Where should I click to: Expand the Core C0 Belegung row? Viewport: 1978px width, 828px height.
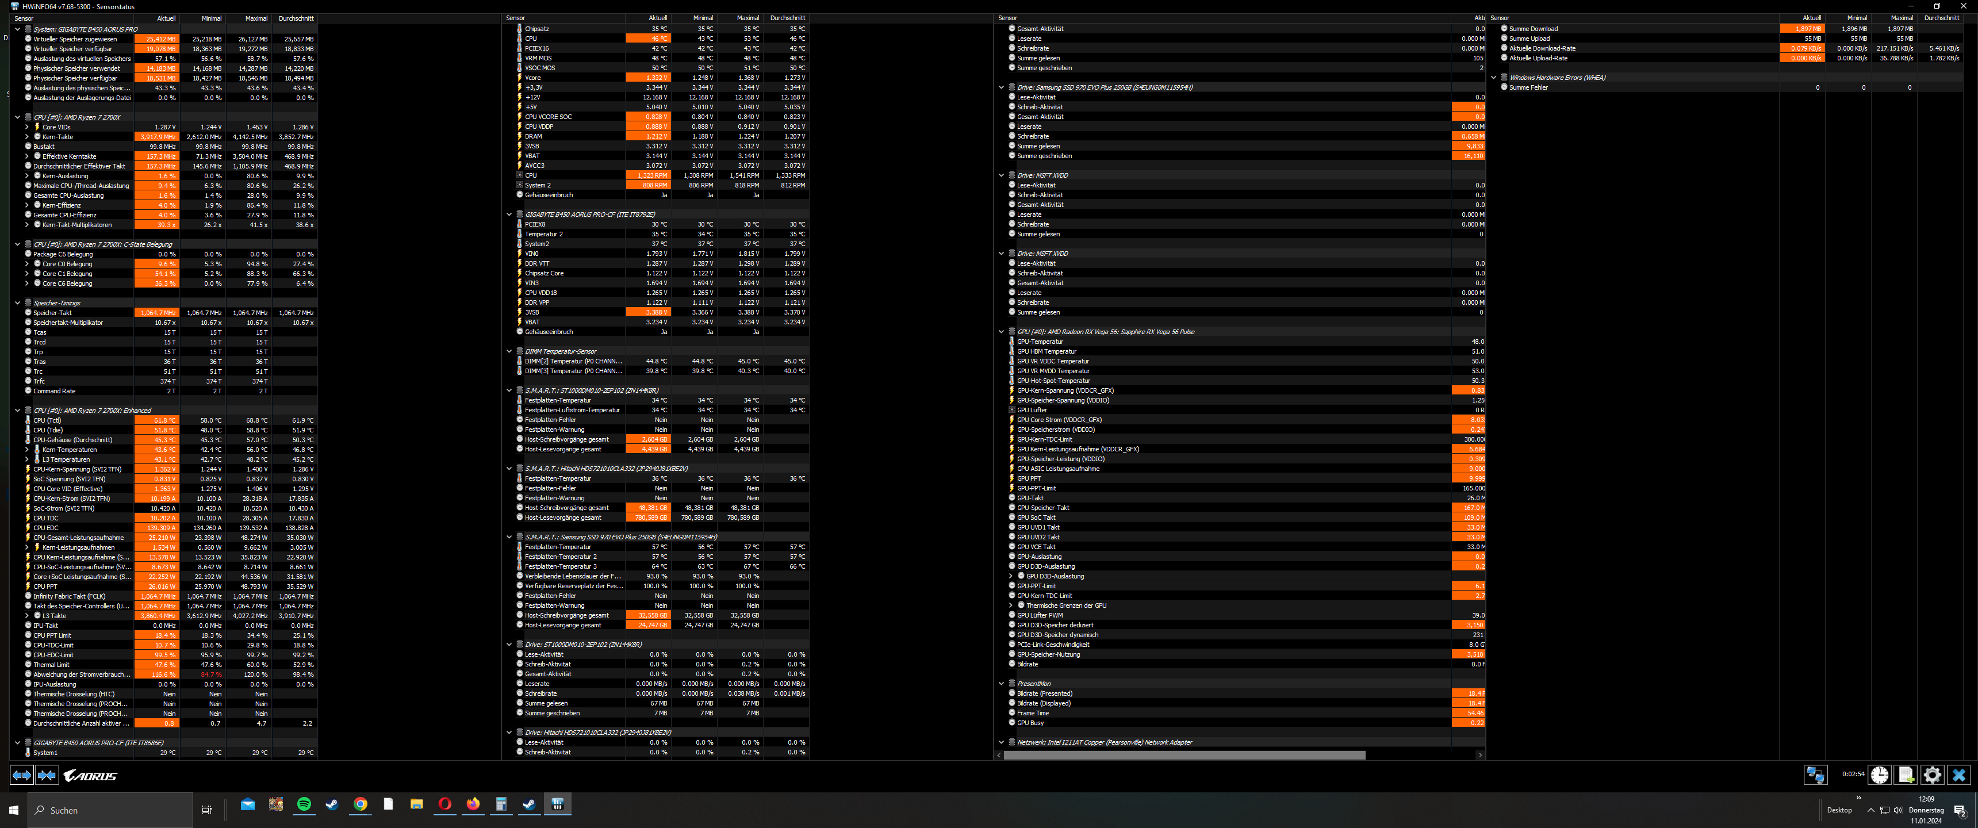[27, 263]
